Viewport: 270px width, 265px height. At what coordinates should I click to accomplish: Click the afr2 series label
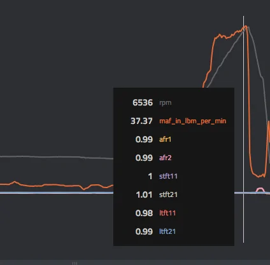pyautogui.click(x=165, y=158)
